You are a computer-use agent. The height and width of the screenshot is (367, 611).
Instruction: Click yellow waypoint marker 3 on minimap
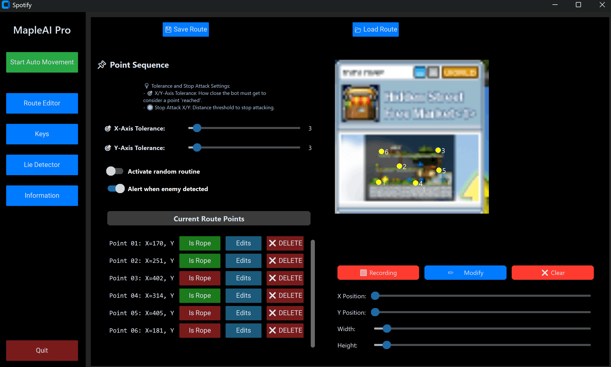[438, 150]
